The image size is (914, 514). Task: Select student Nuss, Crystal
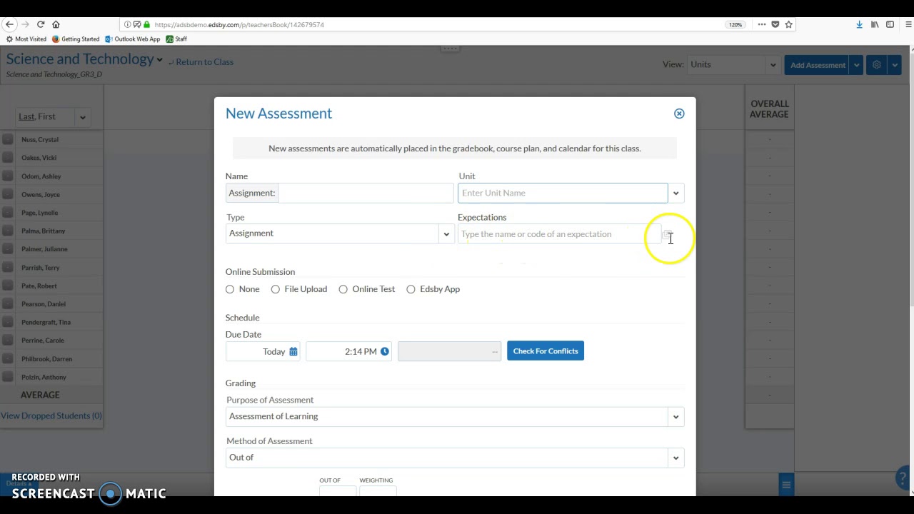click(x=40, y=140)
